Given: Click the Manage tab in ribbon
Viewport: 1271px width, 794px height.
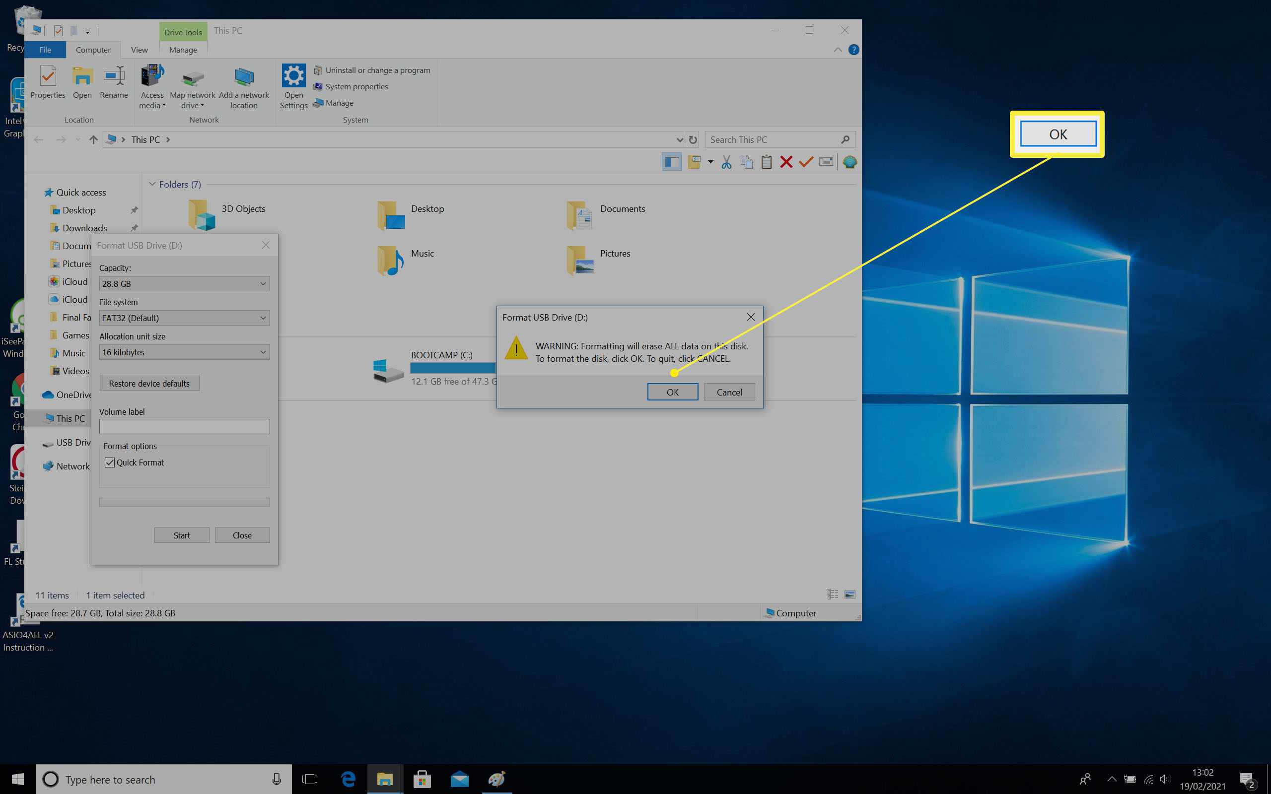Looking at the screenshot, I should [x=182, y=50].
